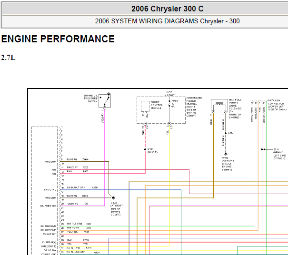This screenshot has height=255, width=288.
Task: Click the "O2 1/2 SIG" pin label
Action: (x=50, y=250)
